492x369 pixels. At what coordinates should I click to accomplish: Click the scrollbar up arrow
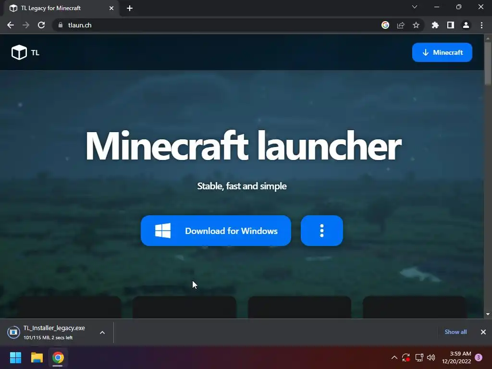point(488,38)
